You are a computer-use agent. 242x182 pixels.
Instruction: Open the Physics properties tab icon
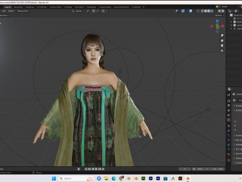pyautogui.click(x=229, y=140)
